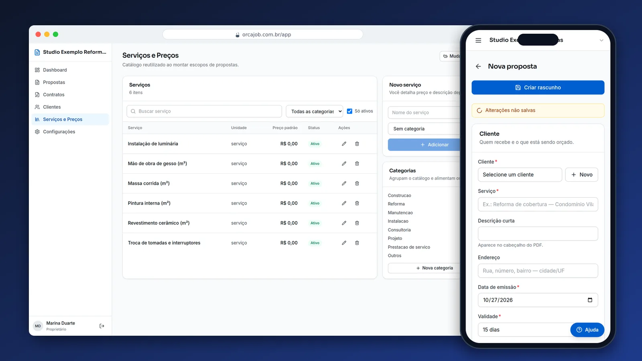Delete the Pintura interna service
This screenshot has width=642, height=361.
[x=357, y=203]
